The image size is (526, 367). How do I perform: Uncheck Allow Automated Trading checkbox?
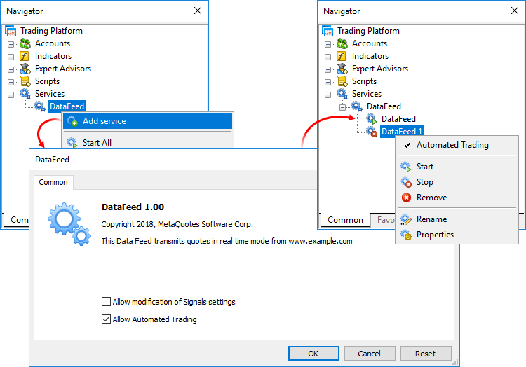(x=107, y=319)
